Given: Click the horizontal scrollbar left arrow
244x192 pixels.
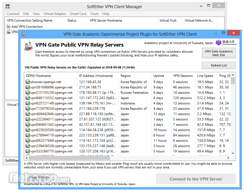Looking at the screenshot, I should pos(27,158).
